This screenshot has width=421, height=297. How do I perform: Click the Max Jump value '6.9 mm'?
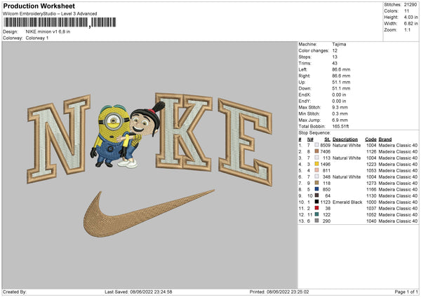click(340, 120)
